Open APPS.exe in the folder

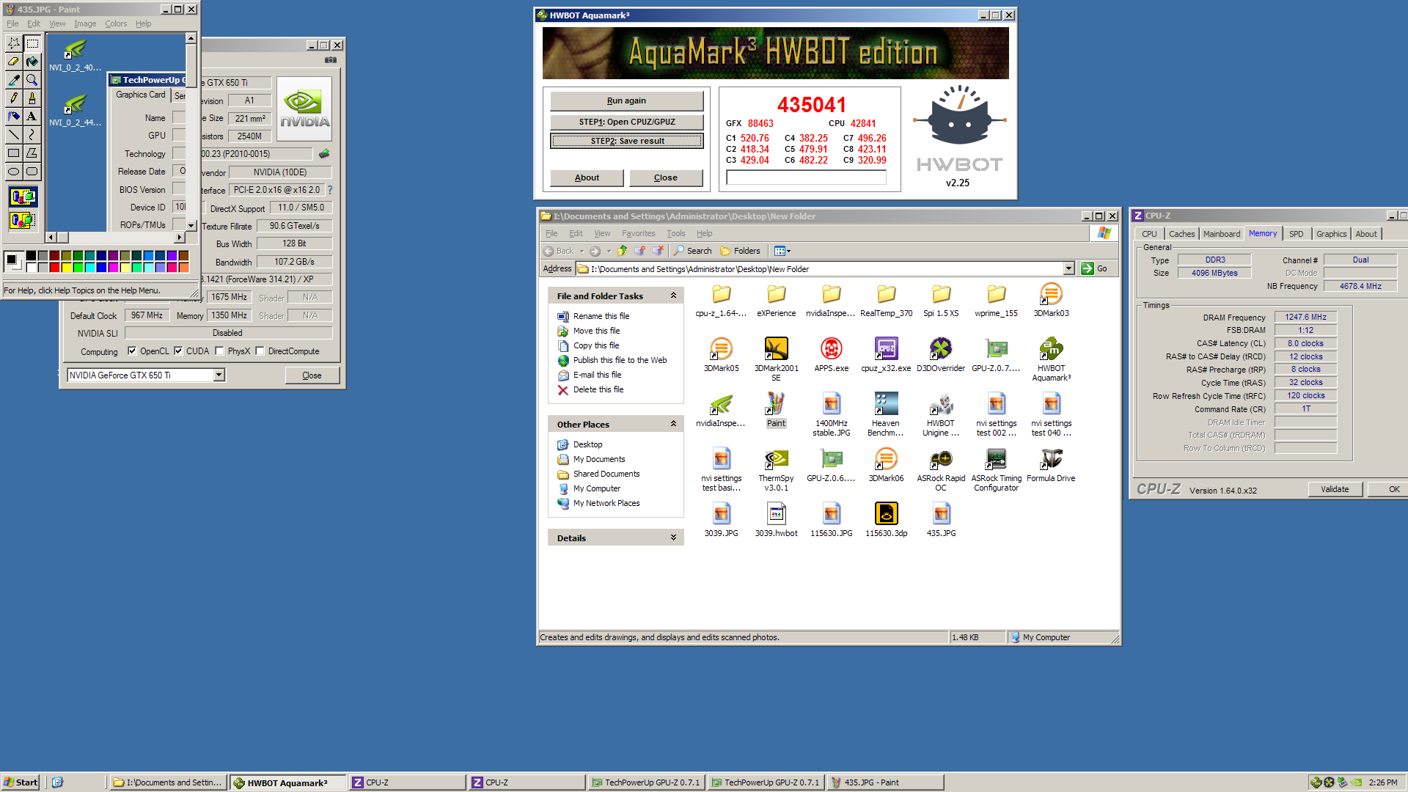(831, 356)
